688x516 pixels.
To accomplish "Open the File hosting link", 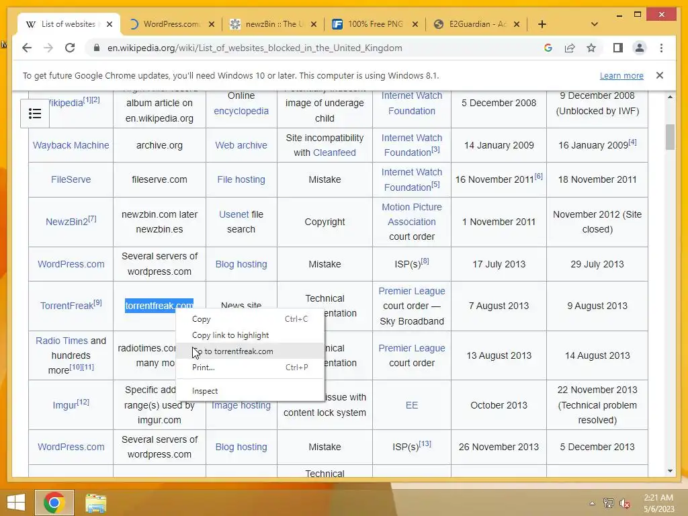I will (x=241, y=179).
